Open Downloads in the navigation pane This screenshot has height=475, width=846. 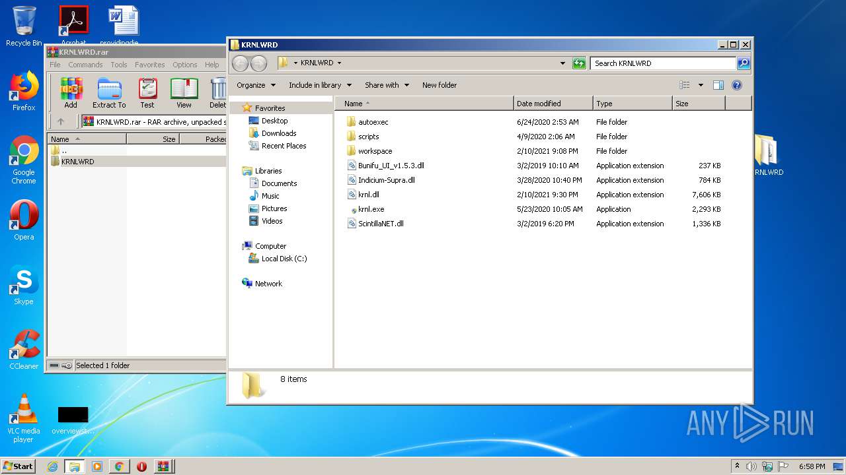tap(278, 133)
